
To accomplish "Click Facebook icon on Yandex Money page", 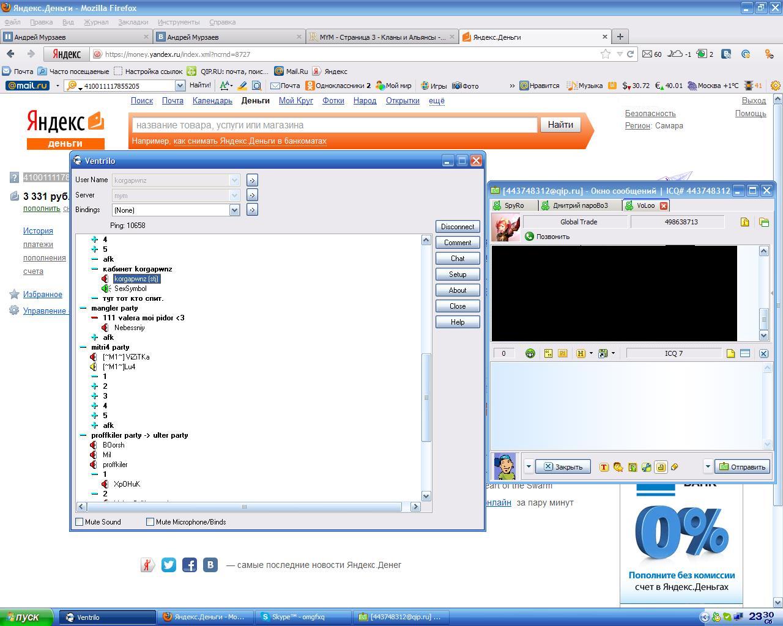I will pos(190,565).
